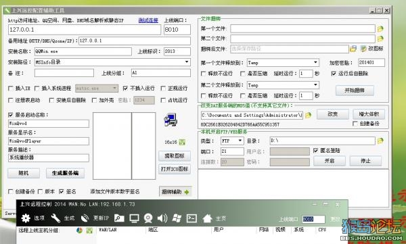Screen dimensions: 406x244
Task: Click the 127.0.0.1 address input field
Action: 84,30
